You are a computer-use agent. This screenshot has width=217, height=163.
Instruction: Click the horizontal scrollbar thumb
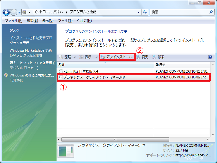[115, 139]
